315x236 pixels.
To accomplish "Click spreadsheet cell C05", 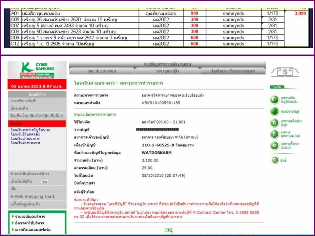I will 15,19.
